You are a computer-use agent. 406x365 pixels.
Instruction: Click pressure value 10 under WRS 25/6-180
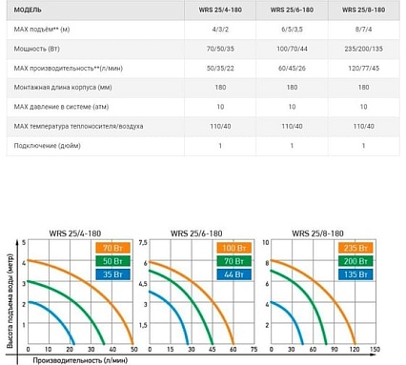pyautogui.click(x=292, y=107)
